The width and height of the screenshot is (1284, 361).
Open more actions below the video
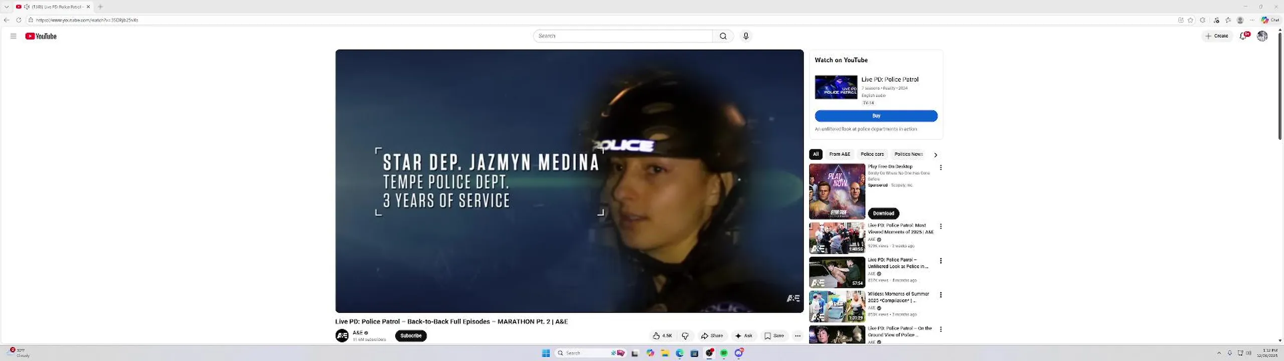click(797, 336)
